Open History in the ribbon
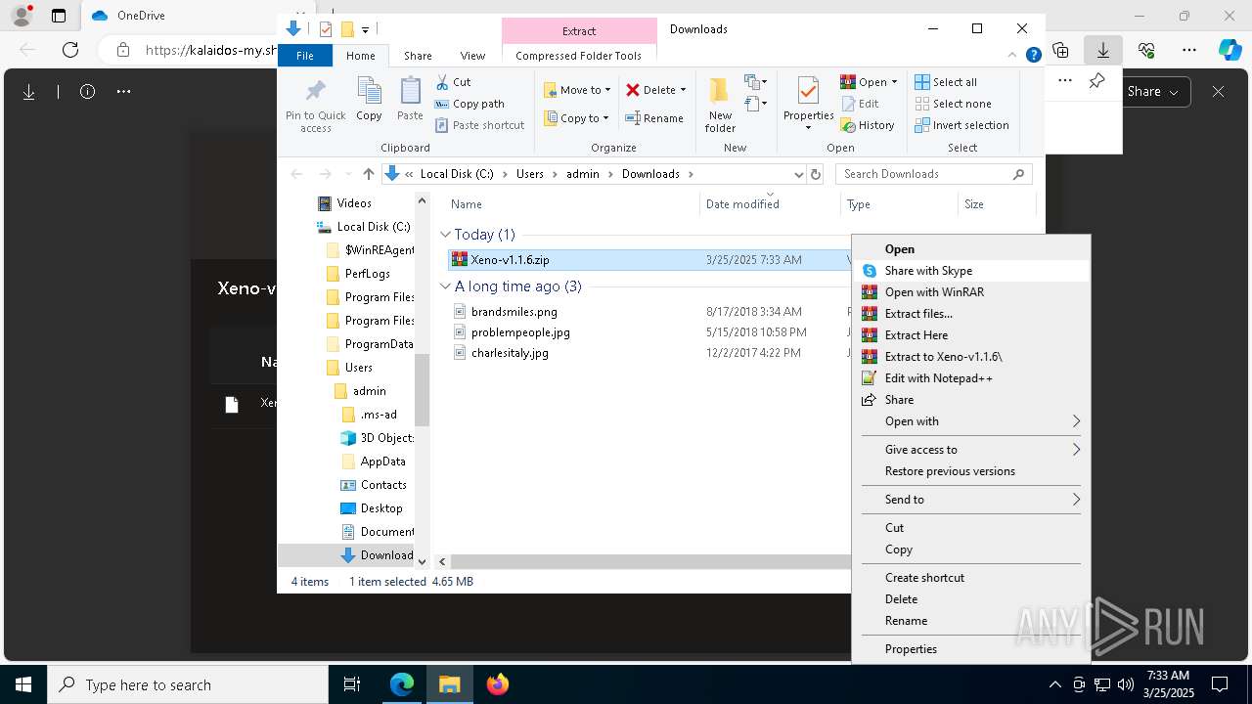1252x704 pixels. [868, 125]
